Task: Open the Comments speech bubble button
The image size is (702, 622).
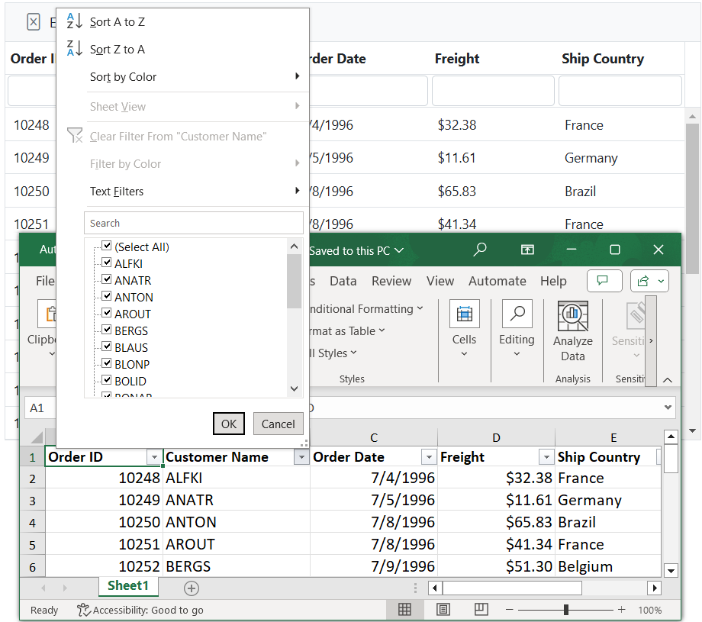Action: [x=604, y=281]
